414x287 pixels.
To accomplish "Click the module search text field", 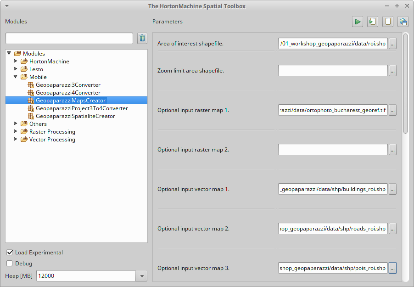I will pyautogui.click(x=69, y=38).
